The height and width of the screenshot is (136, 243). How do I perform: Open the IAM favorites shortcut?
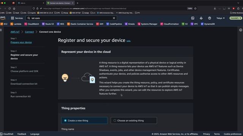[99, 24]
